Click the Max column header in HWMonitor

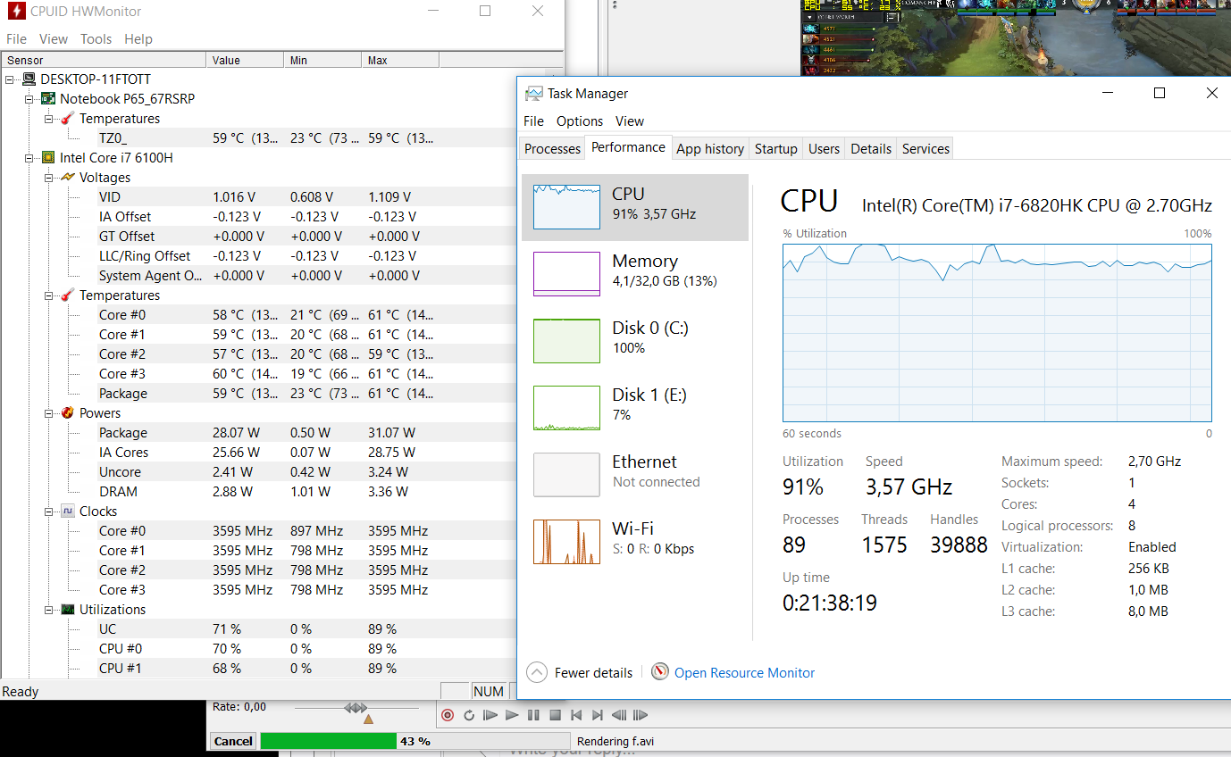pyautogui.click(x=401, y=61)
